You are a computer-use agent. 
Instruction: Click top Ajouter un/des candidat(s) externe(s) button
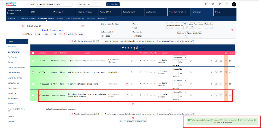(x=176, y=41)
